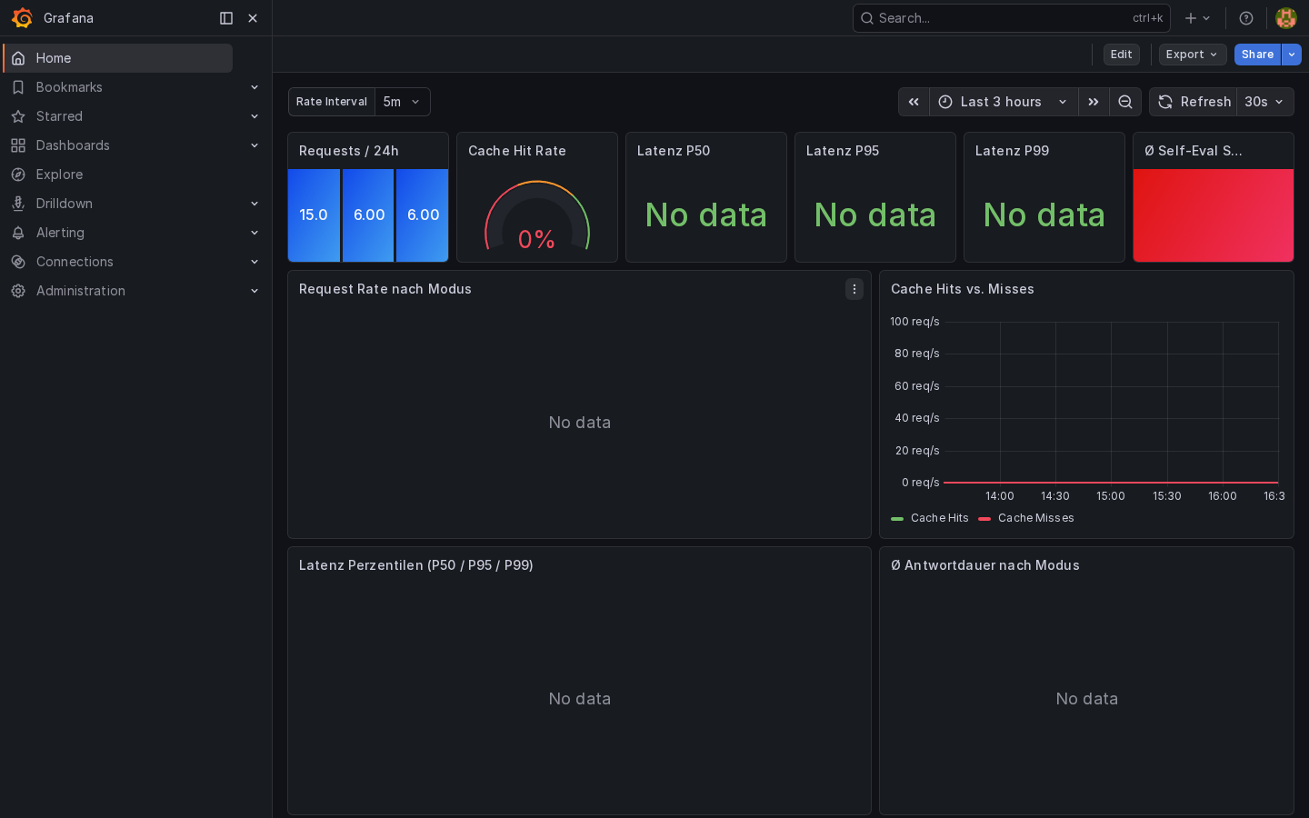This screenshot has height=818, width=1309.
Task: Open the Share options arrow
Action: pyautogui.click(x=1292, y=55)
